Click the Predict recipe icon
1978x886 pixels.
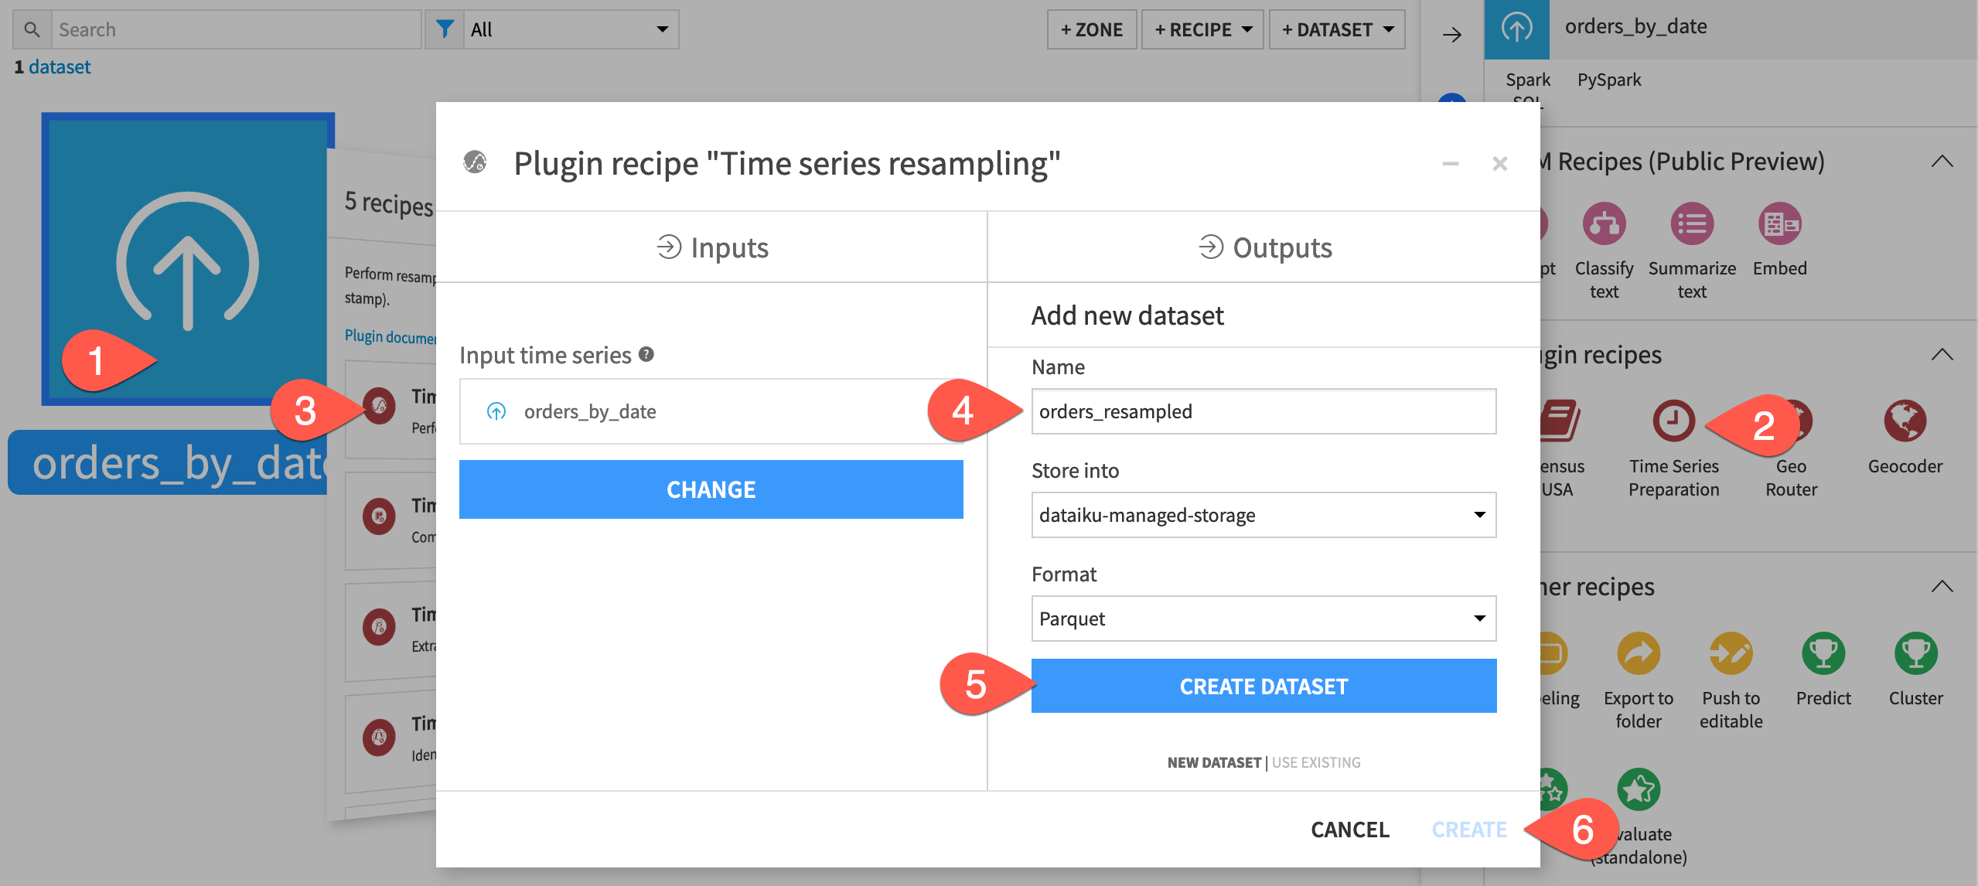pos(1823,653)
